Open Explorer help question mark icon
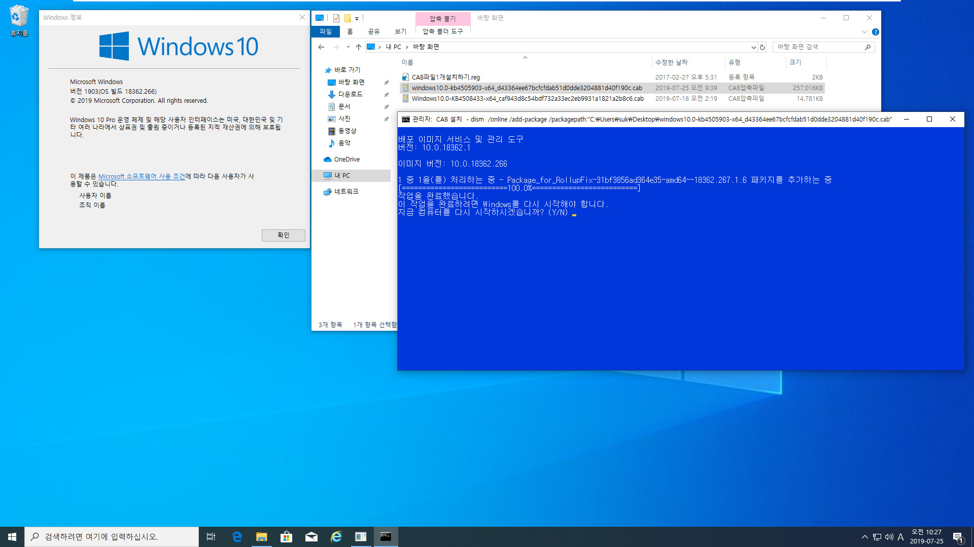Screen dimensions: 974x547 (x=876, y=32)
